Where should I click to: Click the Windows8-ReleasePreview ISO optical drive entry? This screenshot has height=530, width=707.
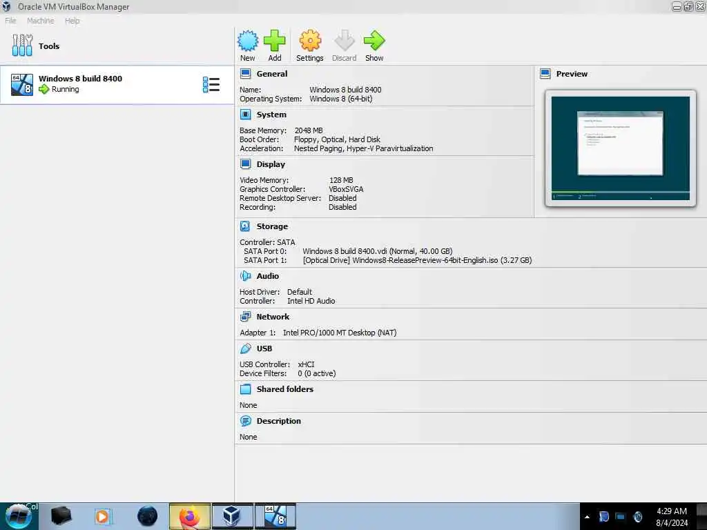pyautogui.click(x=418, y=260)
